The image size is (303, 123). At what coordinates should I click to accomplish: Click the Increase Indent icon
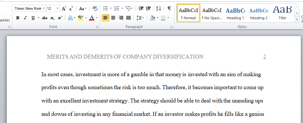click(x=148, y=8)
